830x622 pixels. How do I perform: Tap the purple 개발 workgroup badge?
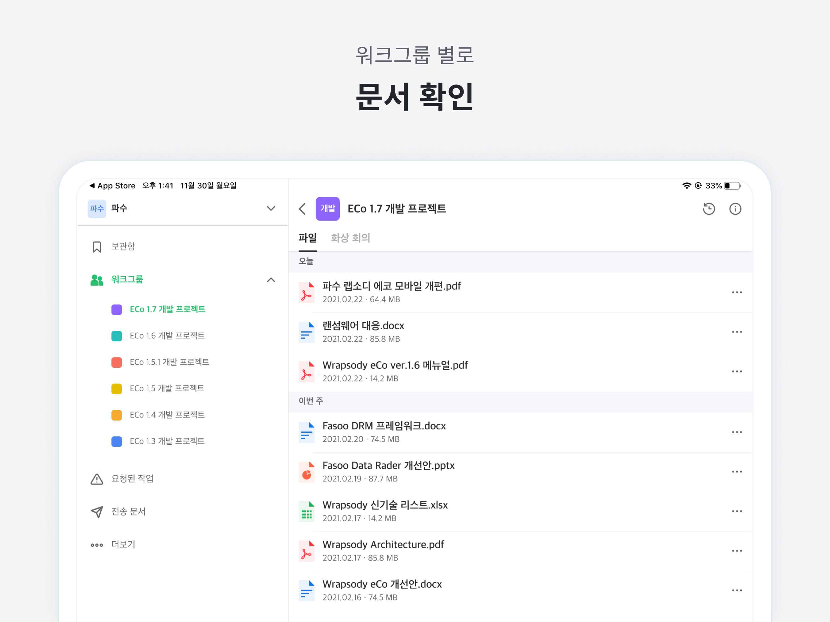(x=328, y=209)
